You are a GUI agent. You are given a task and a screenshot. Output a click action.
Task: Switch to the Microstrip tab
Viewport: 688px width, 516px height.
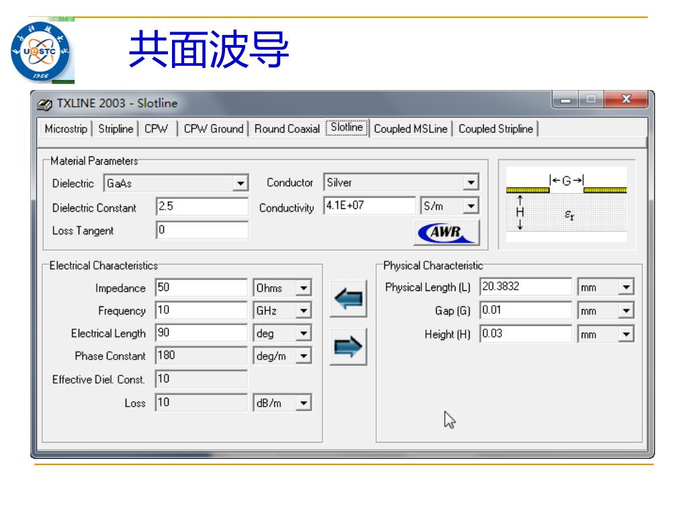pos(66,129)
